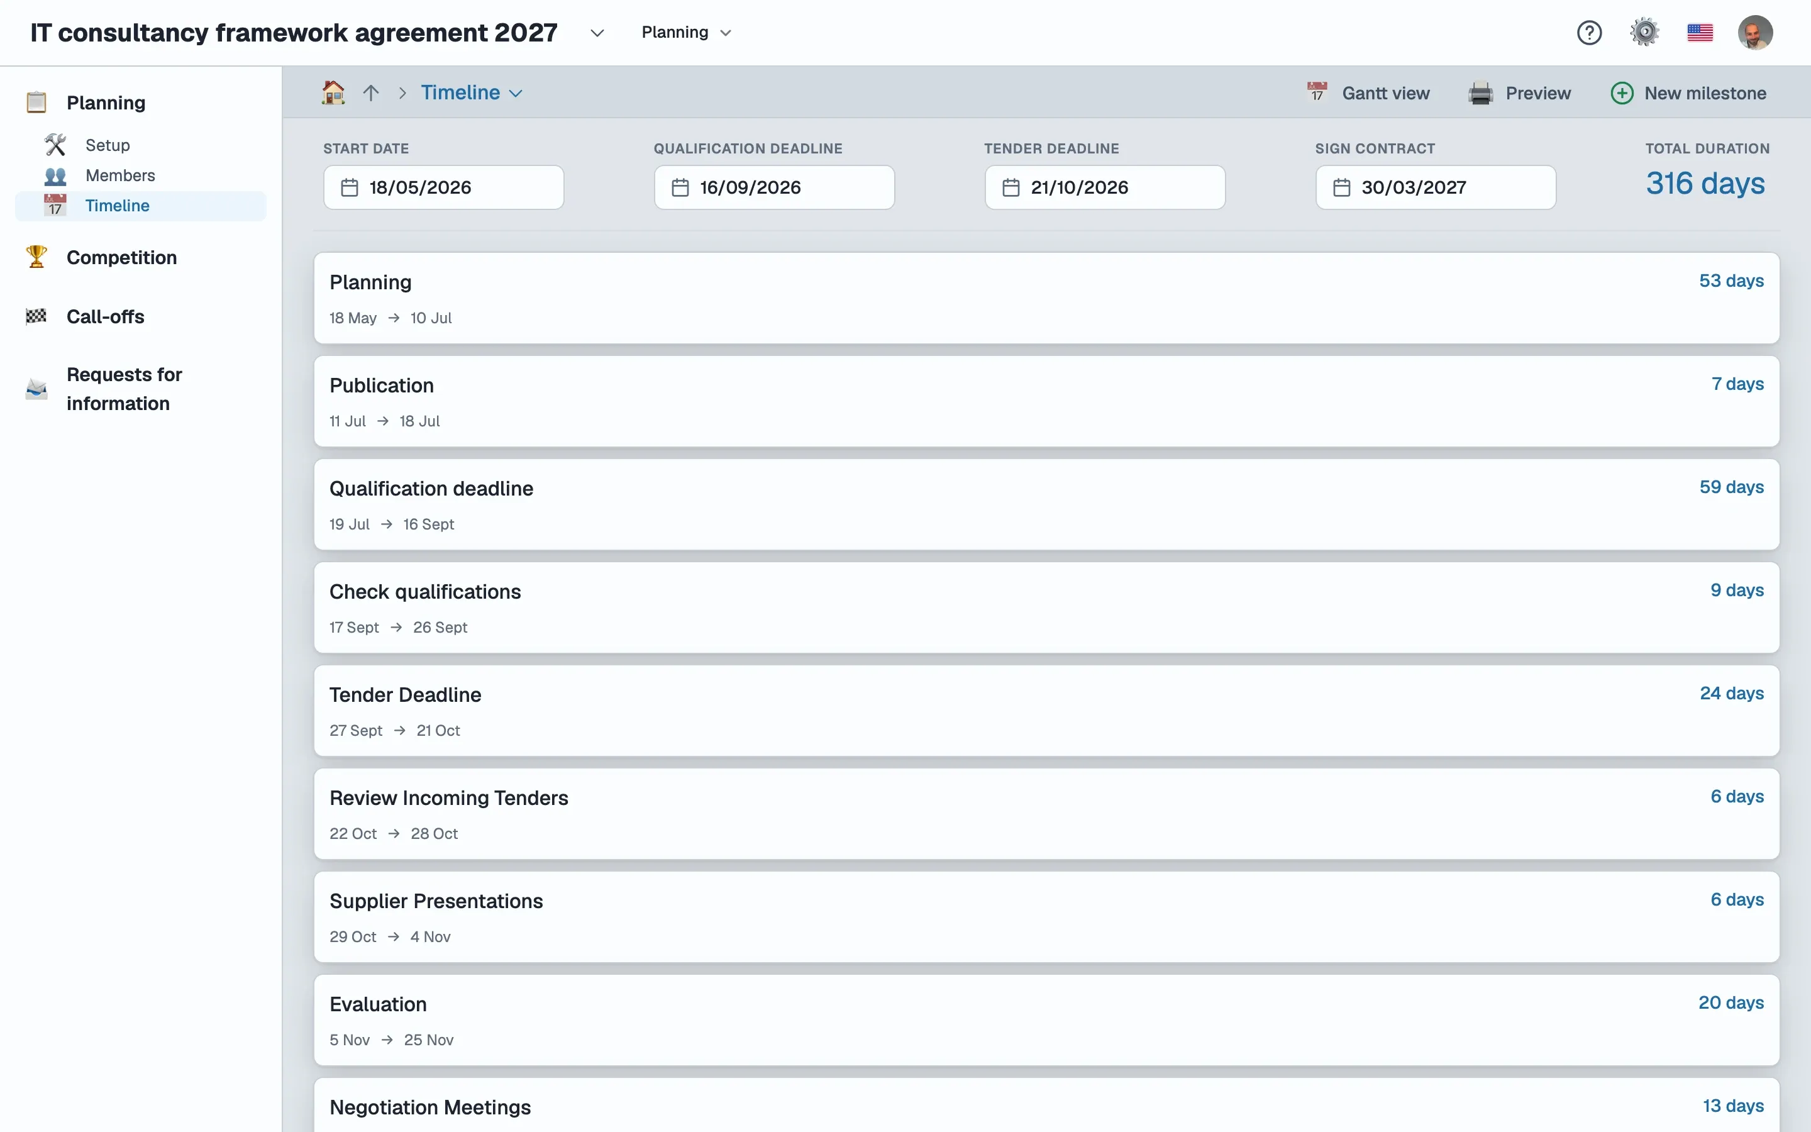
Task: Click the printer icon next to Preview
Action: coord(1480,93)
